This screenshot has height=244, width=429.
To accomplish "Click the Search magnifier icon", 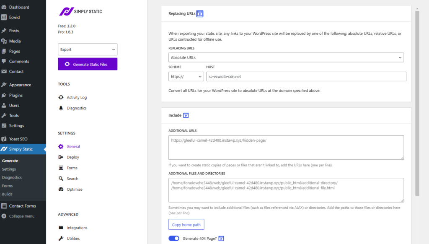I will point(61,179).
